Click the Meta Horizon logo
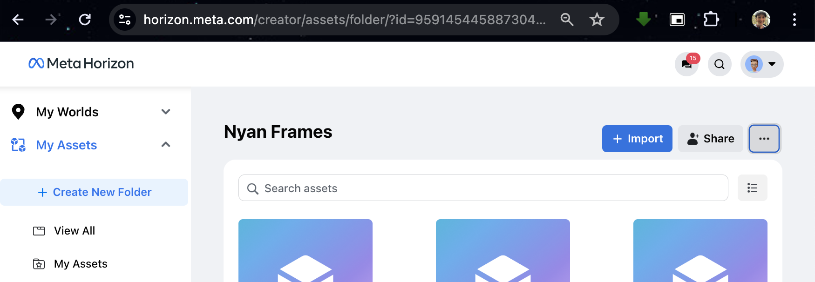Viewport: 815px width, 282px height. [81, 63]
